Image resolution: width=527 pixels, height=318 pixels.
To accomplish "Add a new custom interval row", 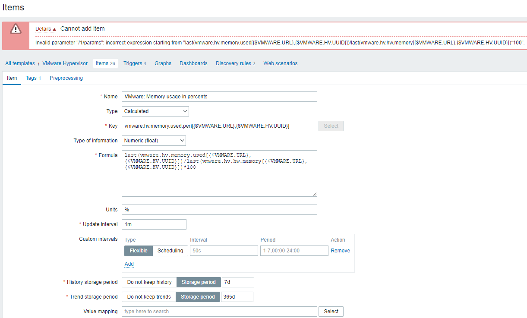I will coord(129,264).
